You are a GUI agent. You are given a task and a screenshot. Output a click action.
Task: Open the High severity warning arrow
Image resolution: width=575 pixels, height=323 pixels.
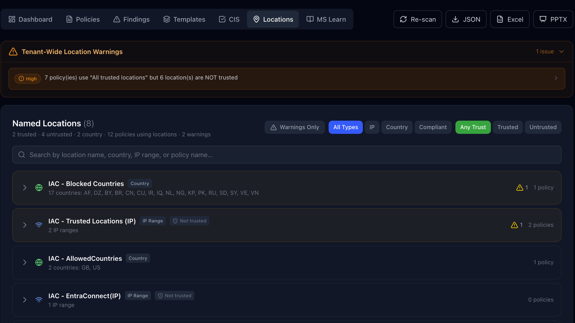tap(556, 78)
